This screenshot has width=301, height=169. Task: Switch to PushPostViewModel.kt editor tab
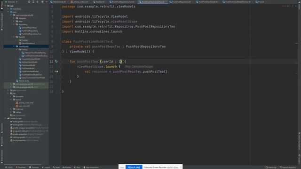click(x=207, y=2)
